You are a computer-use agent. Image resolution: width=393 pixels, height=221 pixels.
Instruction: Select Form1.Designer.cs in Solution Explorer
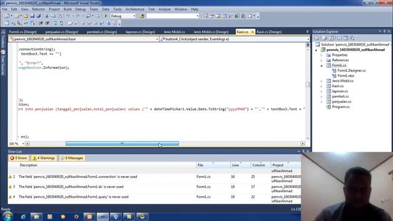click(x=351, y=71)
